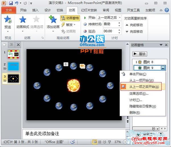Click the notes field 单击此处添加备注
The height and width of the screenshot is (147, 171).
coord(43,133)
